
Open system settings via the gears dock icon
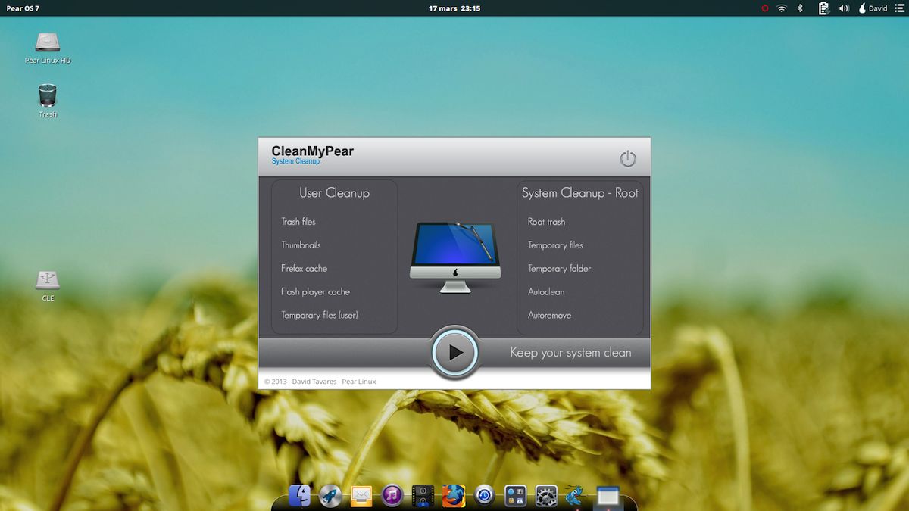pyautogui.click(x=547, y=497)
